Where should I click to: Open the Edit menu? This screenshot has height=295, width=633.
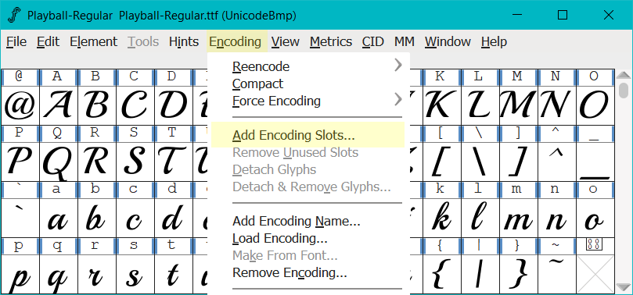48,41
